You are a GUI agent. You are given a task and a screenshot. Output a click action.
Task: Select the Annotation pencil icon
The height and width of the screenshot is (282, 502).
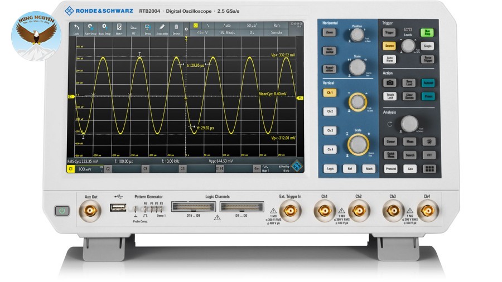coord(162,28)
